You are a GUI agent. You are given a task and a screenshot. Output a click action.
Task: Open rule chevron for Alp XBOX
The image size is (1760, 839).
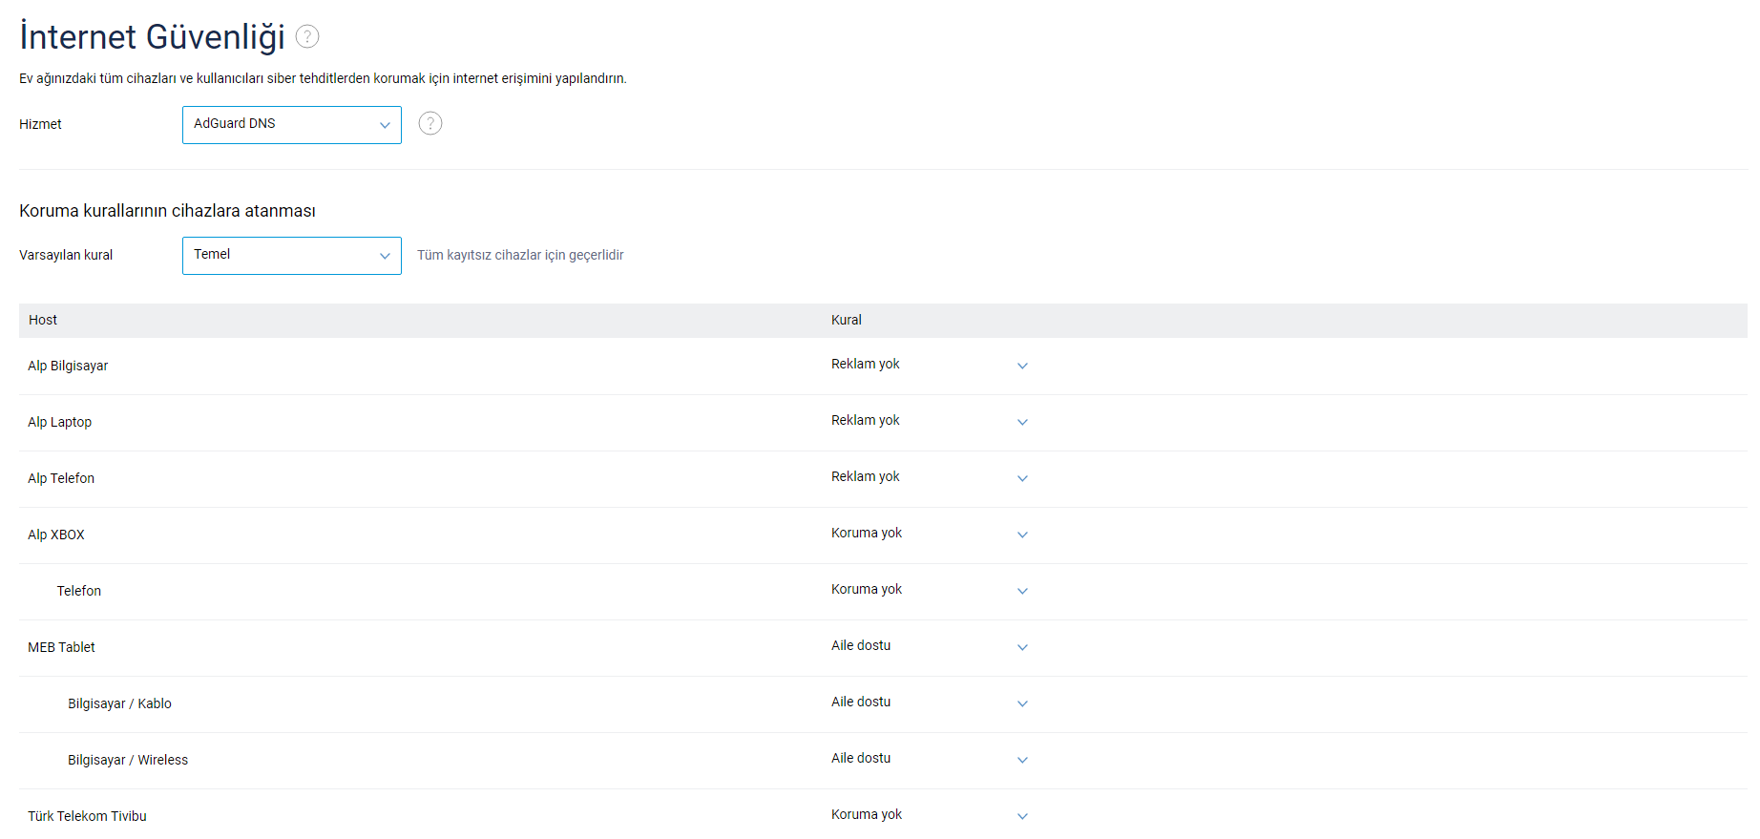tap(1022, 535)
